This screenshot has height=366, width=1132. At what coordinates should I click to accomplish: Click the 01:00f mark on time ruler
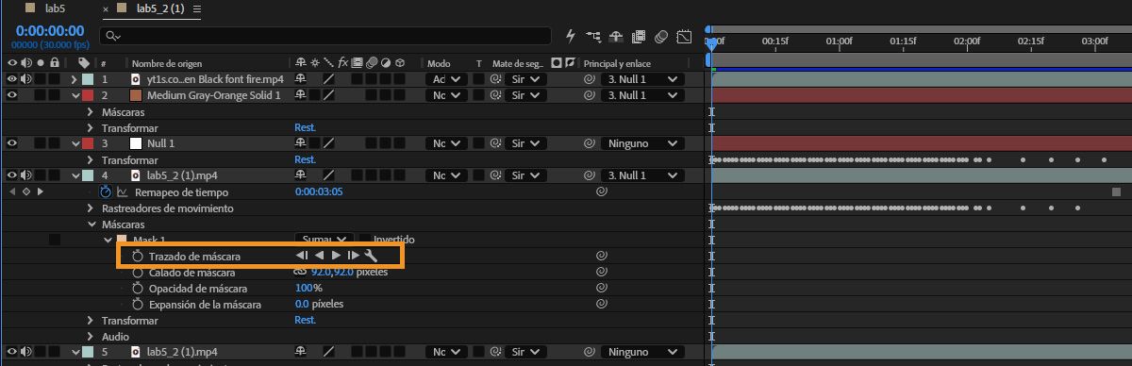(839, 41)
